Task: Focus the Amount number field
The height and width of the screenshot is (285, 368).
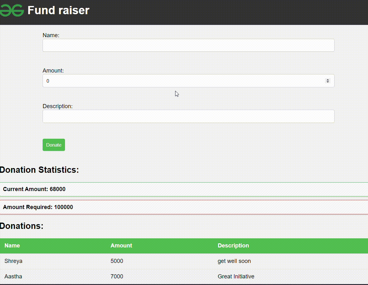Action: tap(188, 81)
